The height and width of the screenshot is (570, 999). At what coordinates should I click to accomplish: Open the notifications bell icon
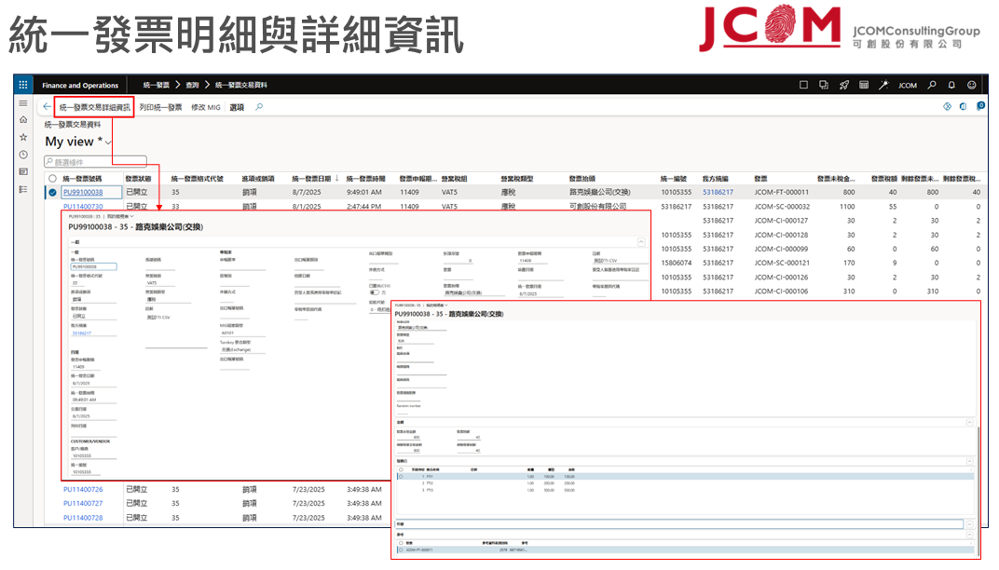pyautogui.click(x=951, y=85)
